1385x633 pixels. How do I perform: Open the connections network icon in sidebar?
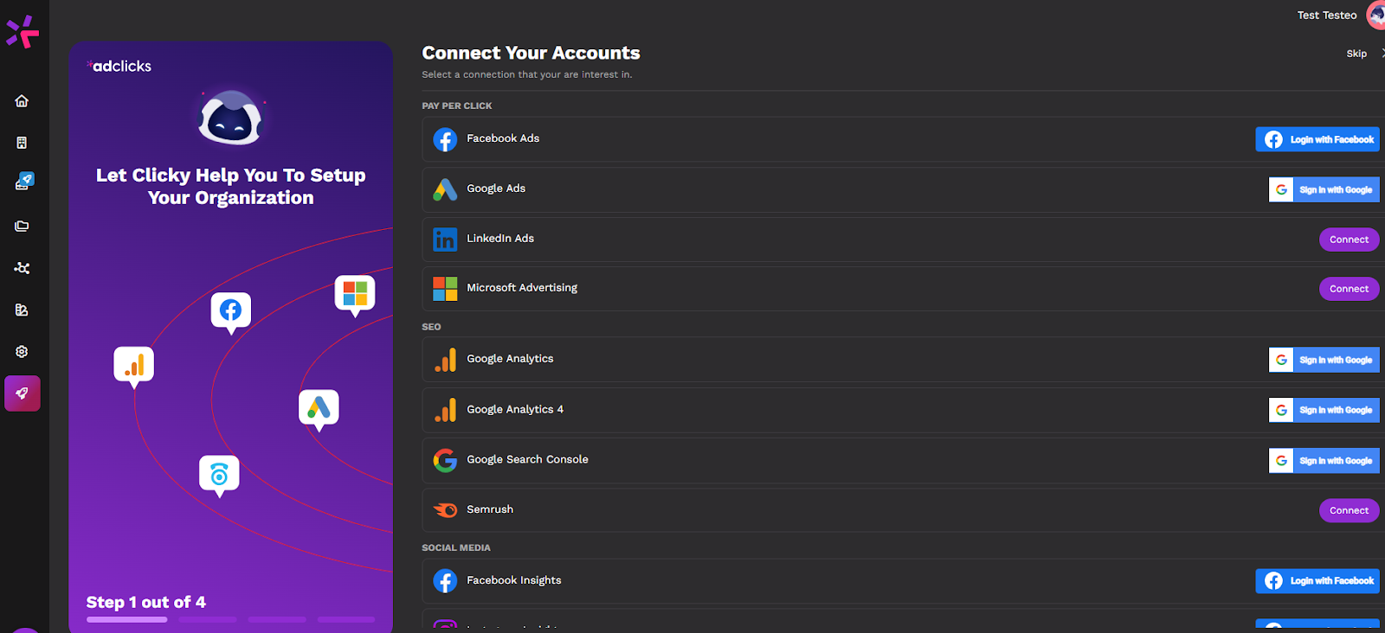click(22, 268)
